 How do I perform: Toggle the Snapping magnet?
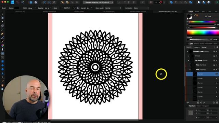click(161, 2)
